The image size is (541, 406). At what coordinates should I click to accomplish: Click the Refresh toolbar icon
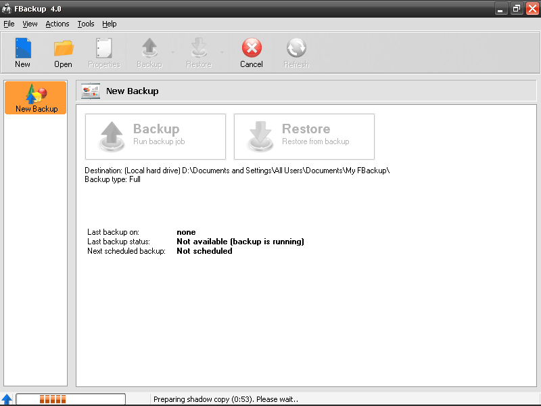point(296,53)
